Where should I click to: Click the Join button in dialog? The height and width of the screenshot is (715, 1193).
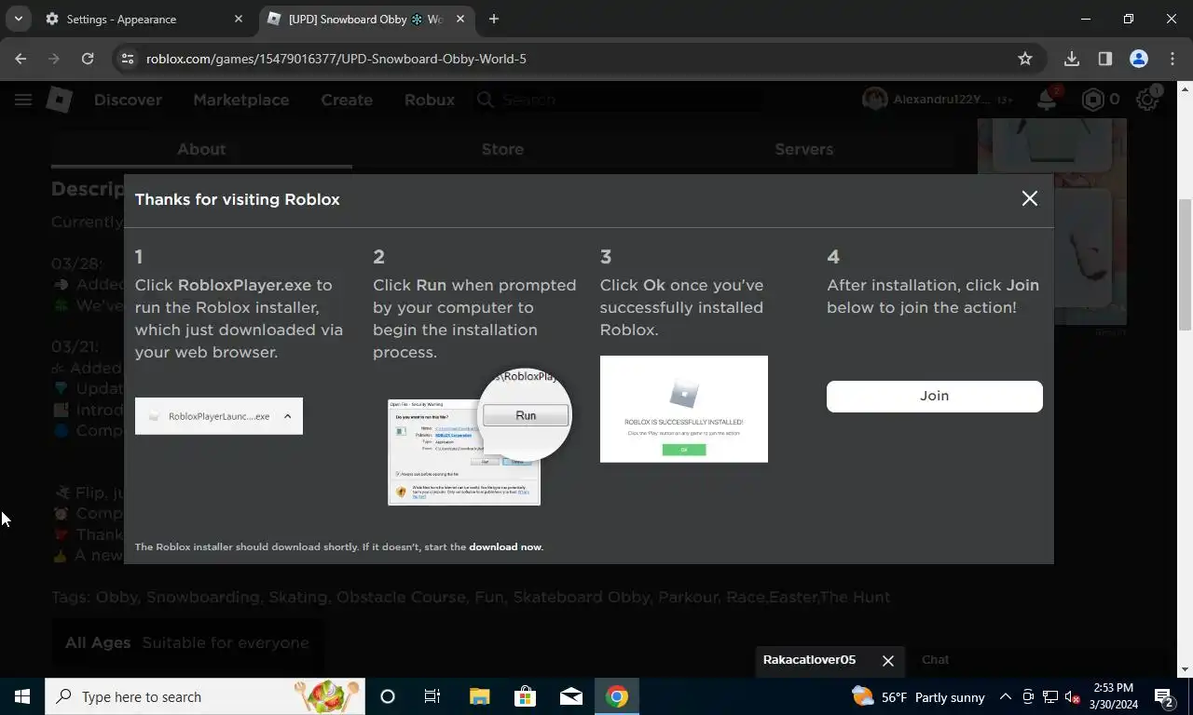(x=934, y=396)
